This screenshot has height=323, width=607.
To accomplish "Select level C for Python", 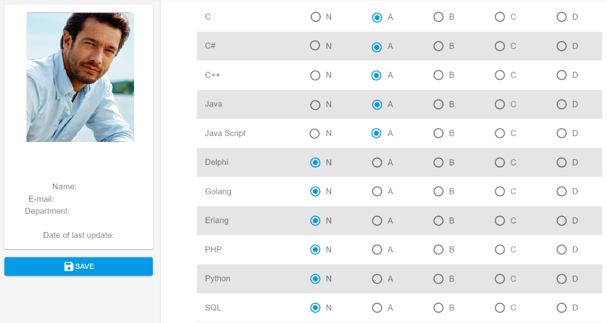I will (x=500, y=279).
